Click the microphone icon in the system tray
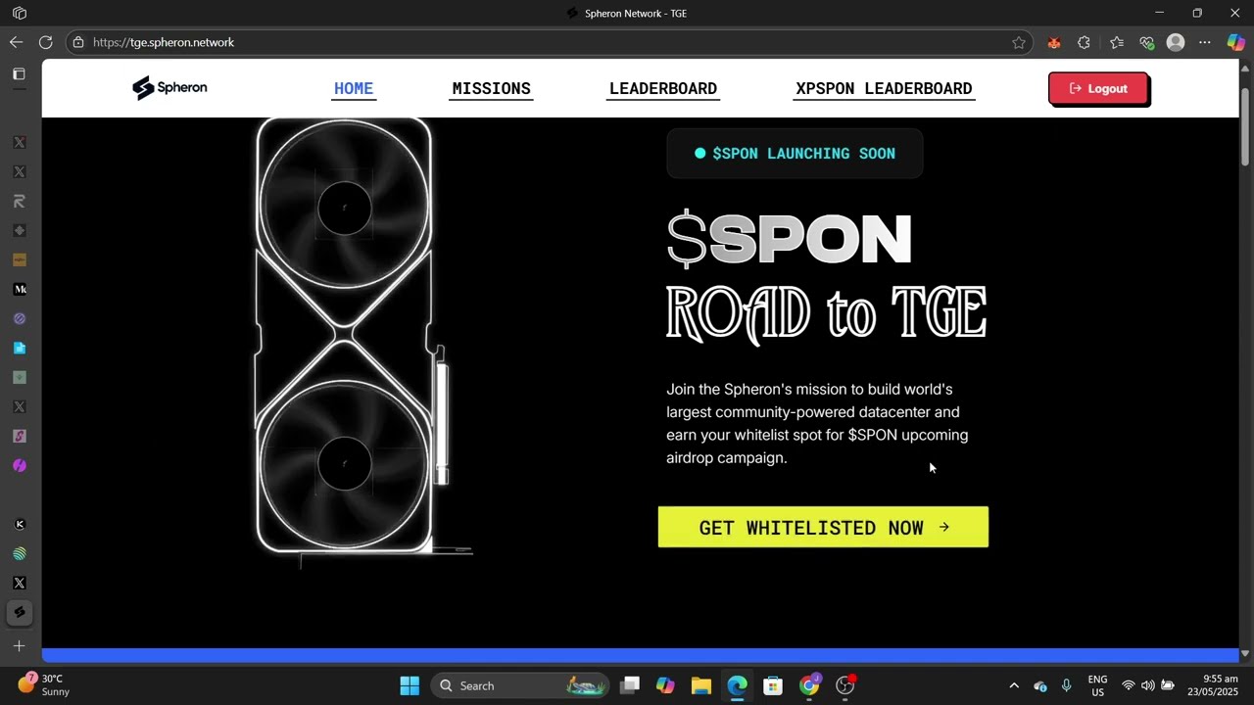This screenshot has width=1254, height=705. [x=1066, y=685]
